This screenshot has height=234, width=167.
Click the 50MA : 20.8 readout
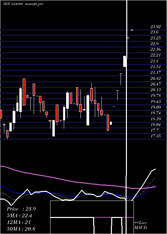pos(21,229)
